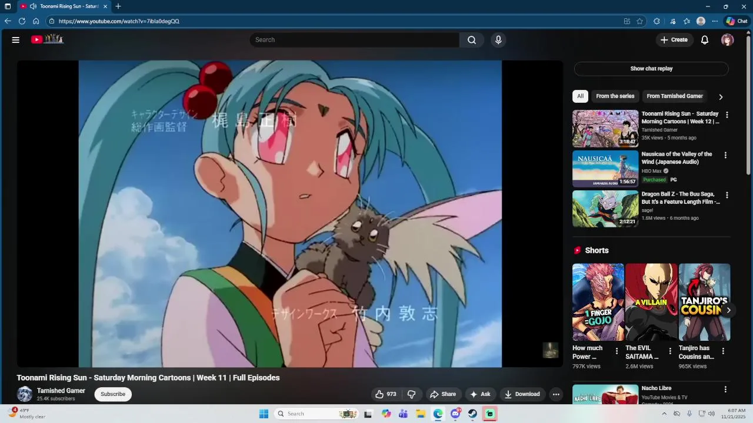Open browser extensions puzzle icon
Screen dimensions: 753x423
[657, 21]
